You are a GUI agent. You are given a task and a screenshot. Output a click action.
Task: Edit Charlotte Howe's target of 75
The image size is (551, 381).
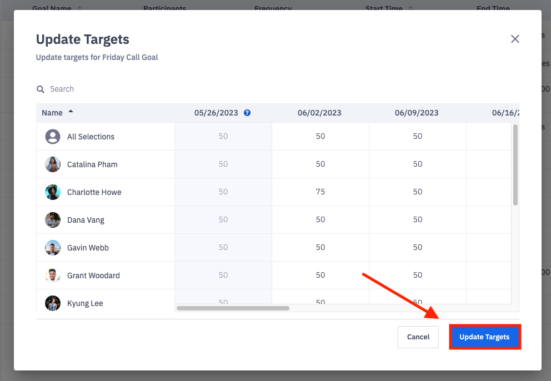coord(320,192)
